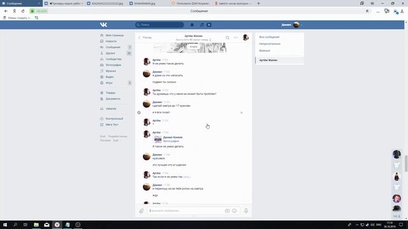Click the message text input field
The image size is (408, 229).
pos(186,211)
